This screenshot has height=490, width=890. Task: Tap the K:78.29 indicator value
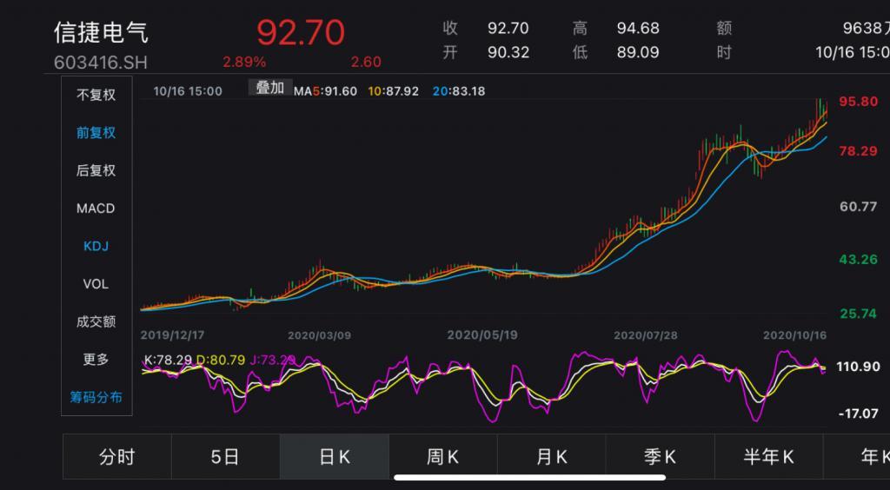tap(168, 360)
